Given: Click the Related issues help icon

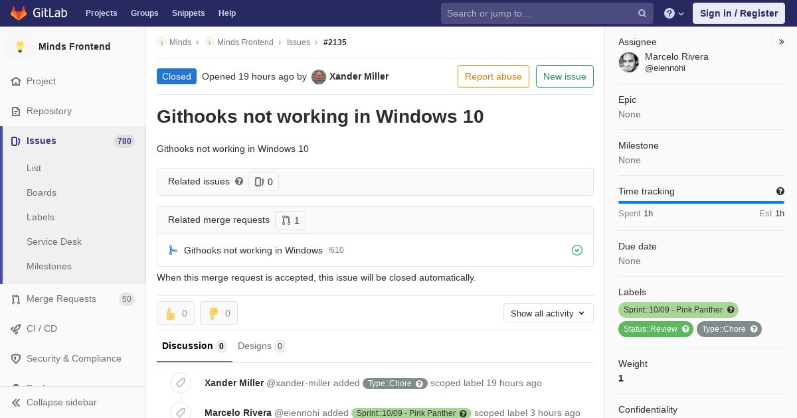Looking at the screenshot, I should pyautogui.click(x=239, y=181).
